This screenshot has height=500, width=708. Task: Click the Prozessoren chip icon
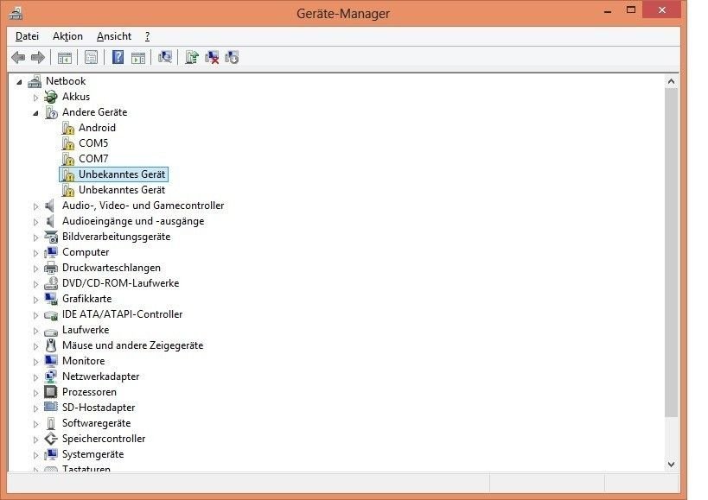(x=51, y=392)
